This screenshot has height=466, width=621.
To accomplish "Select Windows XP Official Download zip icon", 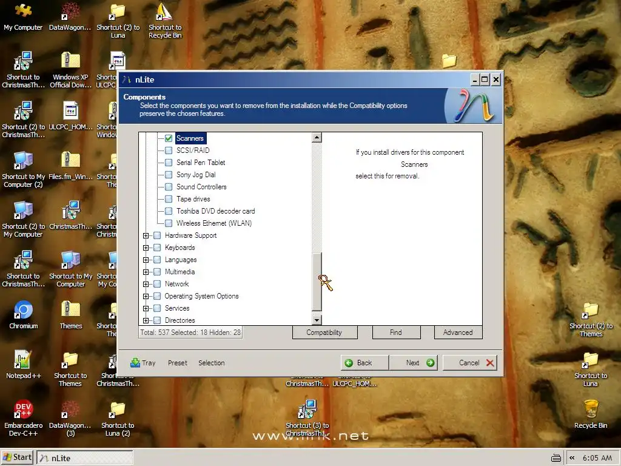I will pyautogui.click(x=70, y=70).
